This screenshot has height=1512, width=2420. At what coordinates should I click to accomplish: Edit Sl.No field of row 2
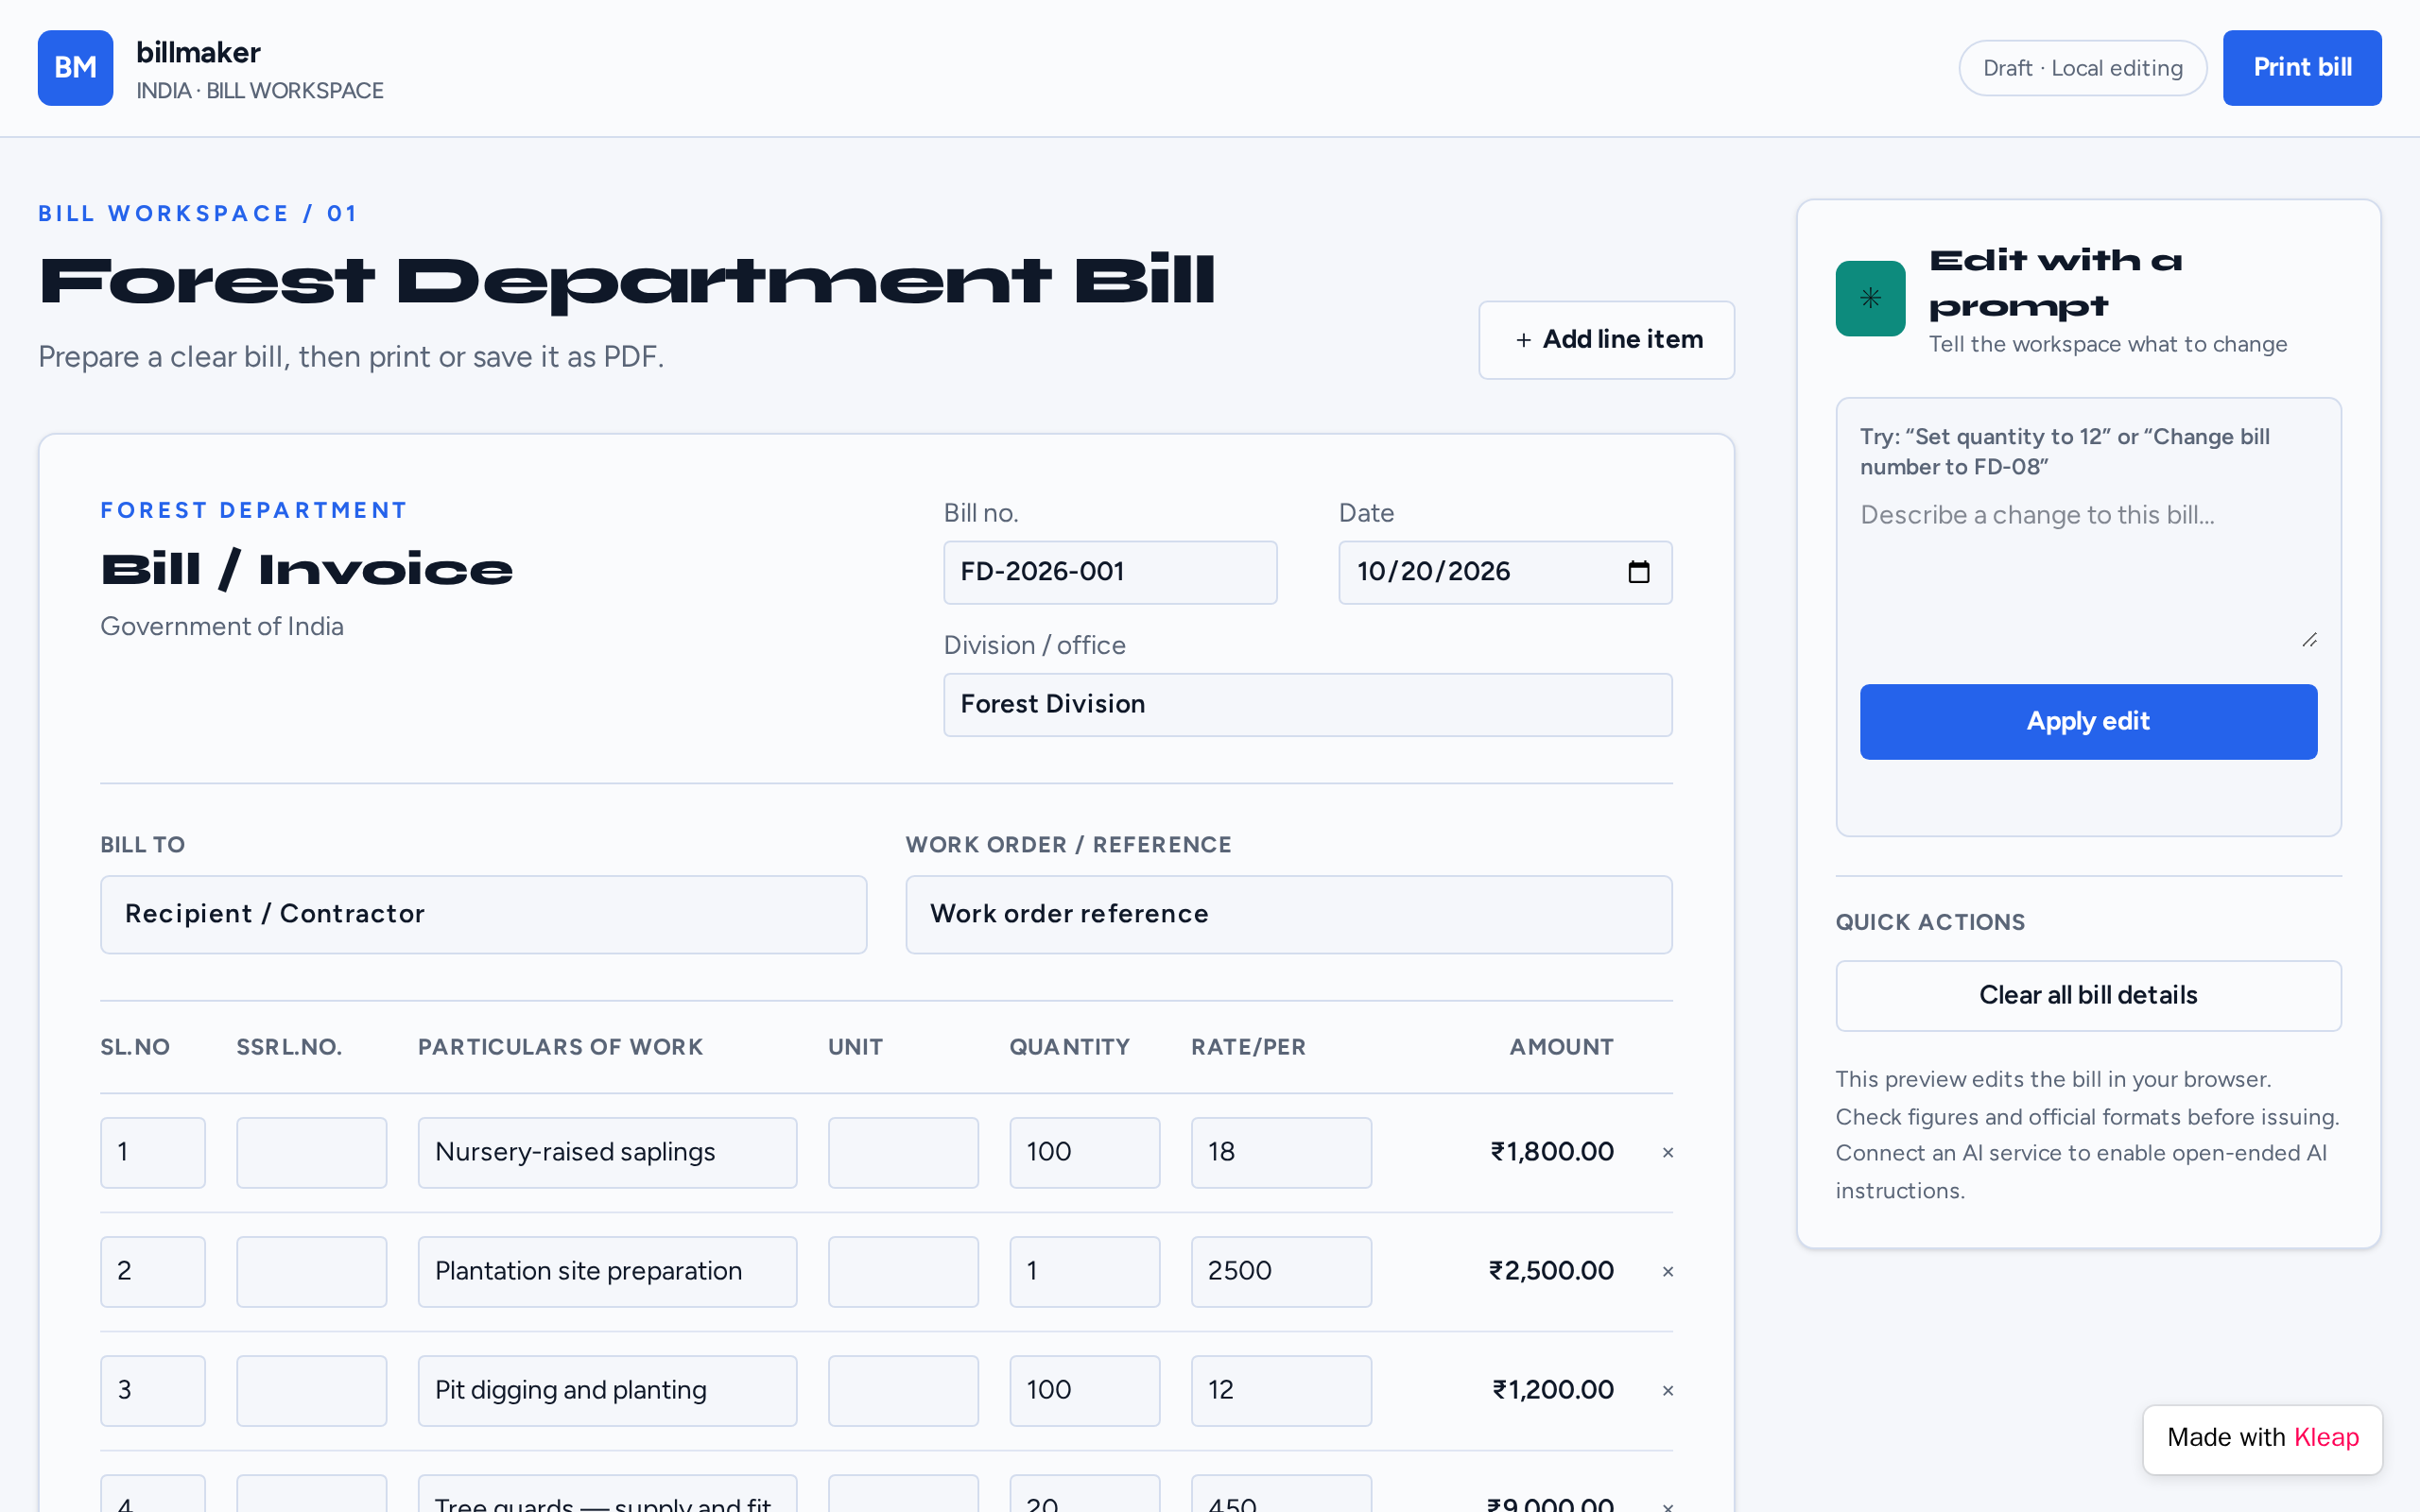(x=153, y=1272)
